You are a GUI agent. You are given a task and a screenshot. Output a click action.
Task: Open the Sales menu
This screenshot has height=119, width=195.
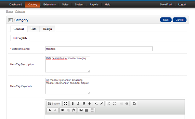(65, 5)
